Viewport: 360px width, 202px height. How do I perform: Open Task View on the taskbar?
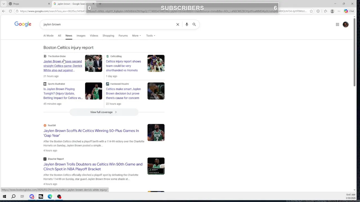click(22, 197)
